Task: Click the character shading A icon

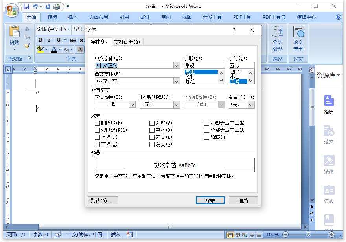Action: pyautogui.click(x=80, y=49)
